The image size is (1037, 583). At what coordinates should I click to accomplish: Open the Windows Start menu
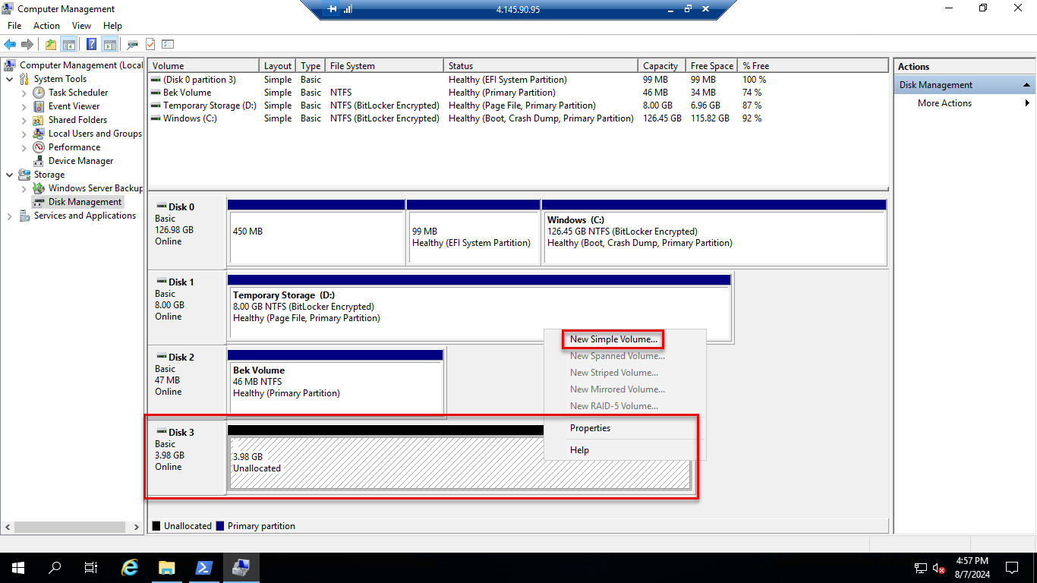coord(17,568)
